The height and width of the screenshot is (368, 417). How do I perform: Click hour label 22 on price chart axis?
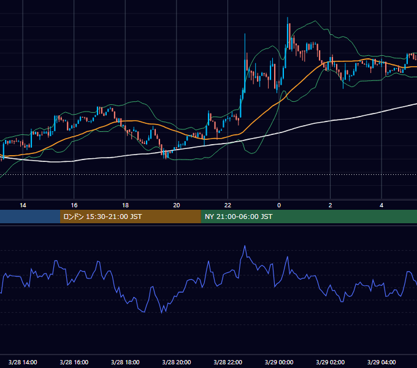228,205
